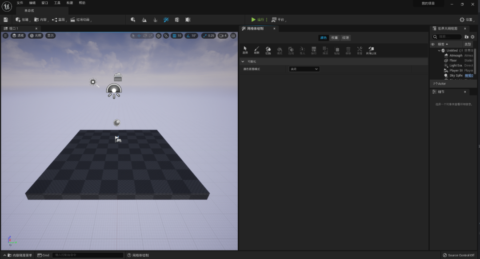Image resolution: width=480 pixels, height=259 pixels.
Task: Switch to Landscape mode mountain icon
Action: (x=144, y=20)
